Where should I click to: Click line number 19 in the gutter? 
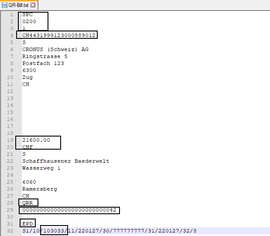[x=10, y=140]
